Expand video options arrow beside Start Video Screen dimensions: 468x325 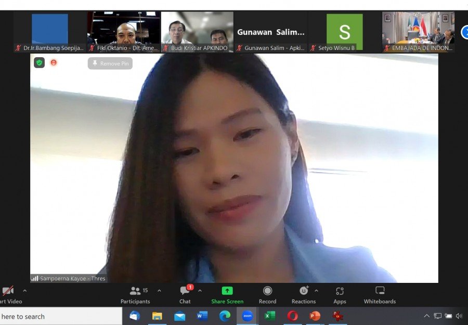pyautogui.click(x=24, y=291)
